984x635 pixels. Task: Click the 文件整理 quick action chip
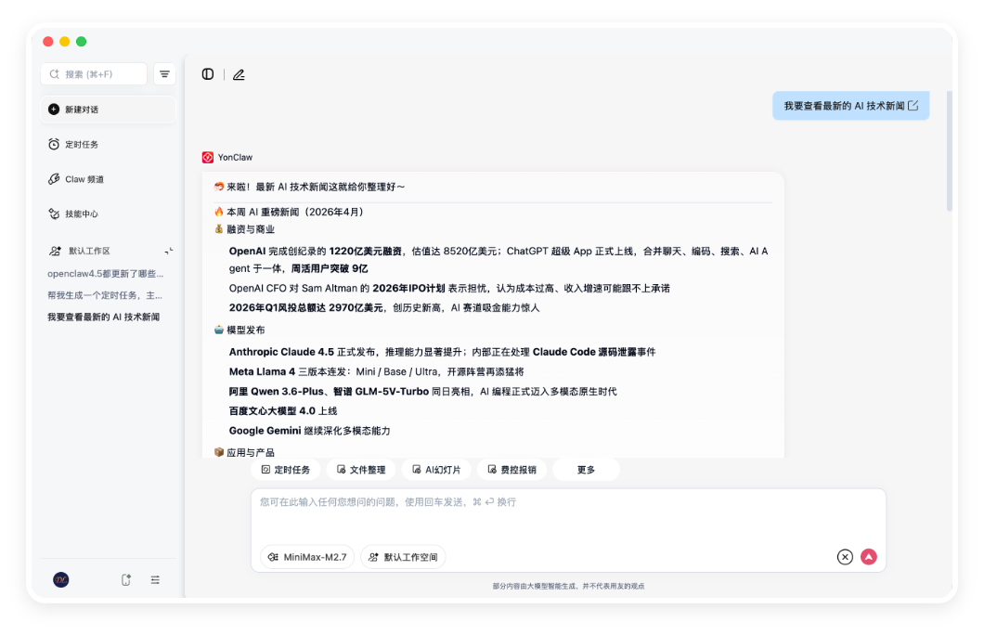point(361,470)
